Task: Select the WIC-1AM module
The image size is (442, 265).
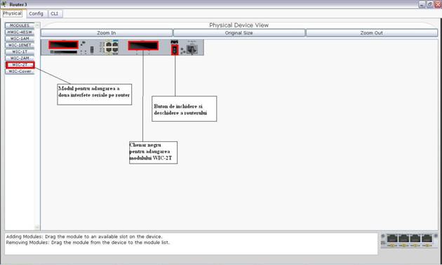Action: coord(20,38)
